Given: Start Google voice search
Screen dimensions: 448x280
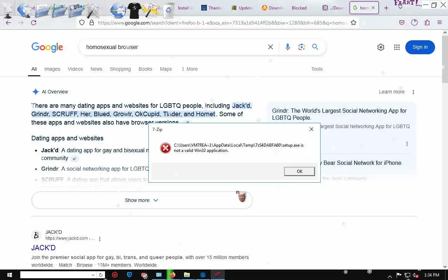Looking at the screenshot, I should (x=288, y=47).
